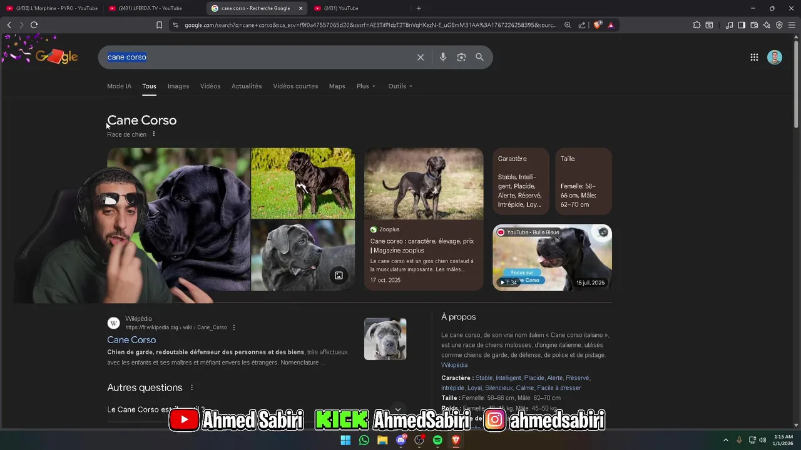Close the cane corso Google search tab
Viewport: 801px width, 450px height.
300,8
